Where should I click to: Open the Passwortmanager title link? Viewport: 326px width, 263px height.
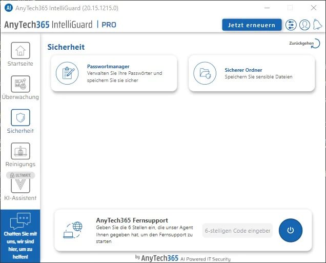pyautogui.click(x=108, y=67)
